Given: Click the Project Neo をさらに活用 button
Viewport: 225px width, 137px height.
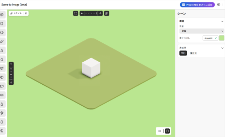Looking at the screenshot, I should click(197, 5).
